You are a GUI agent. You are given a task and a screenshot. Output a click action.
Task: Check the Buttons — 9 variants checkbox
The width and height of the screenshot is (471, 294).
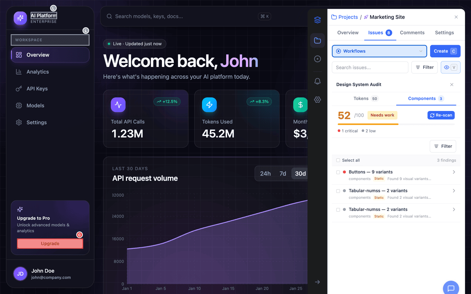point(338,172)
